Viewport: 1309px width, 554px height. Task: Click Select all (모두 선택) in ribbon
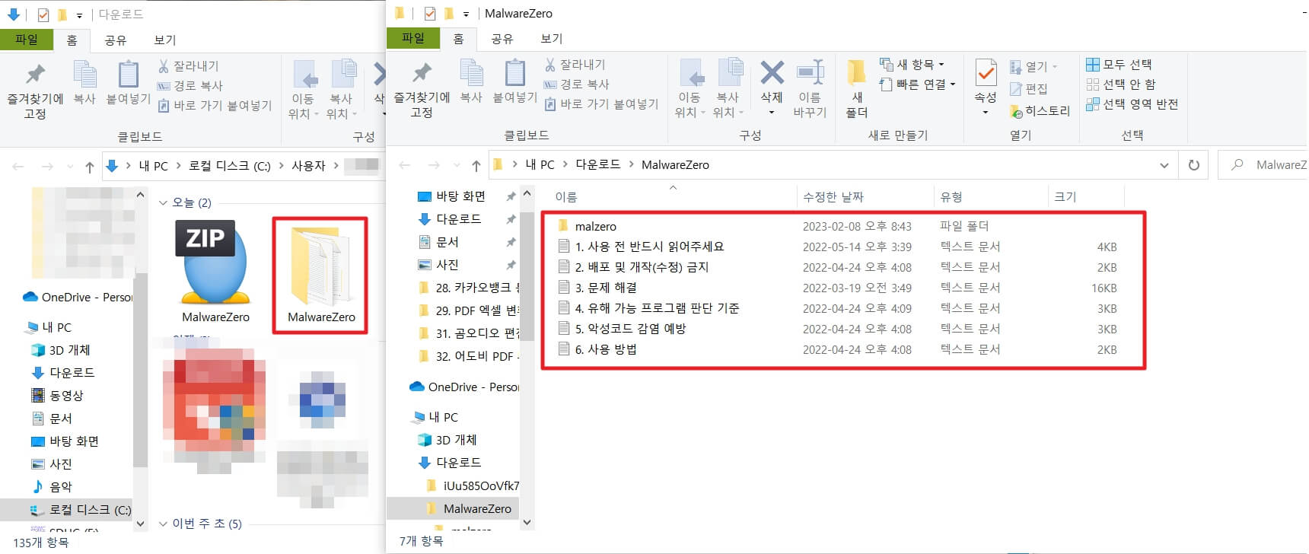[x=1119, y=65]
